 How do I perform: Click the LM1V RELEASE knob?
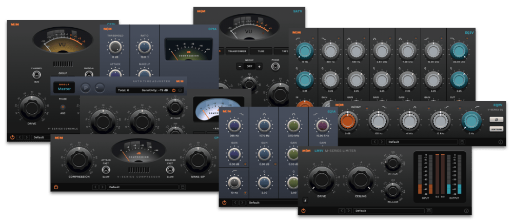tap(393, 192)
